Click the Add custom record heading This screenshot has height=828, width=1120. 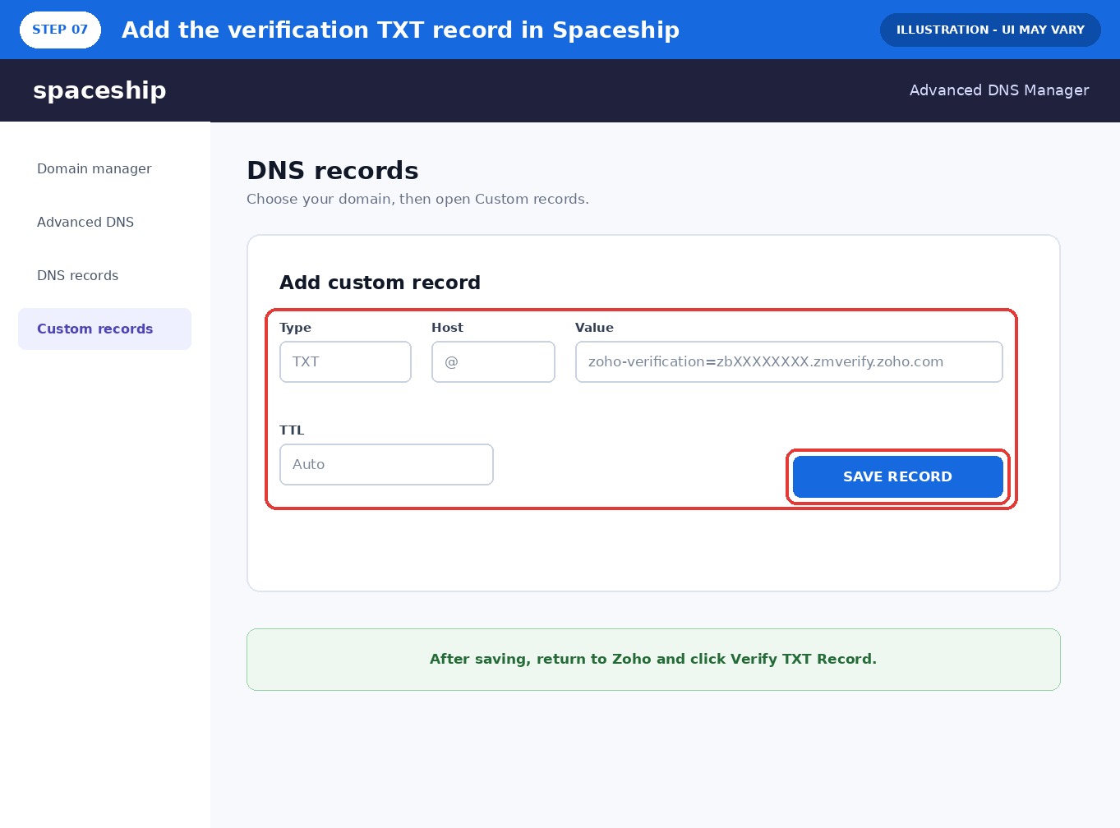380,283
